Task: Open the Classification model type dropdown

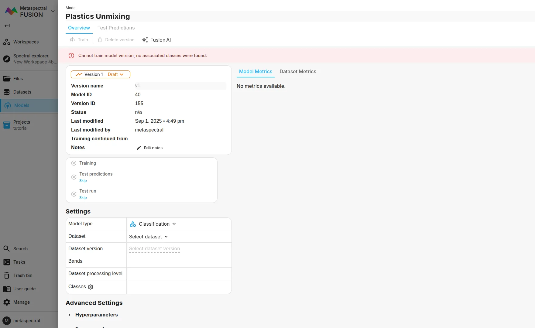Action: tap(153, 224)
